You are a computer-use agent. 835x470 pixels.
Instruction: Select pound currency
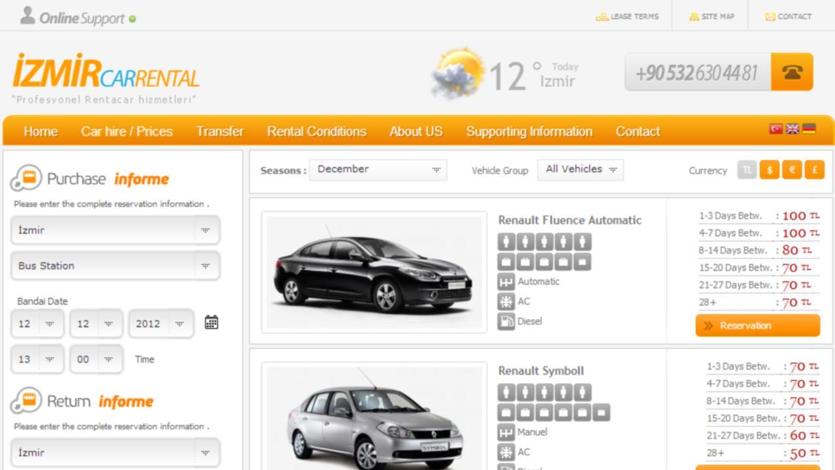pos(814,170)
